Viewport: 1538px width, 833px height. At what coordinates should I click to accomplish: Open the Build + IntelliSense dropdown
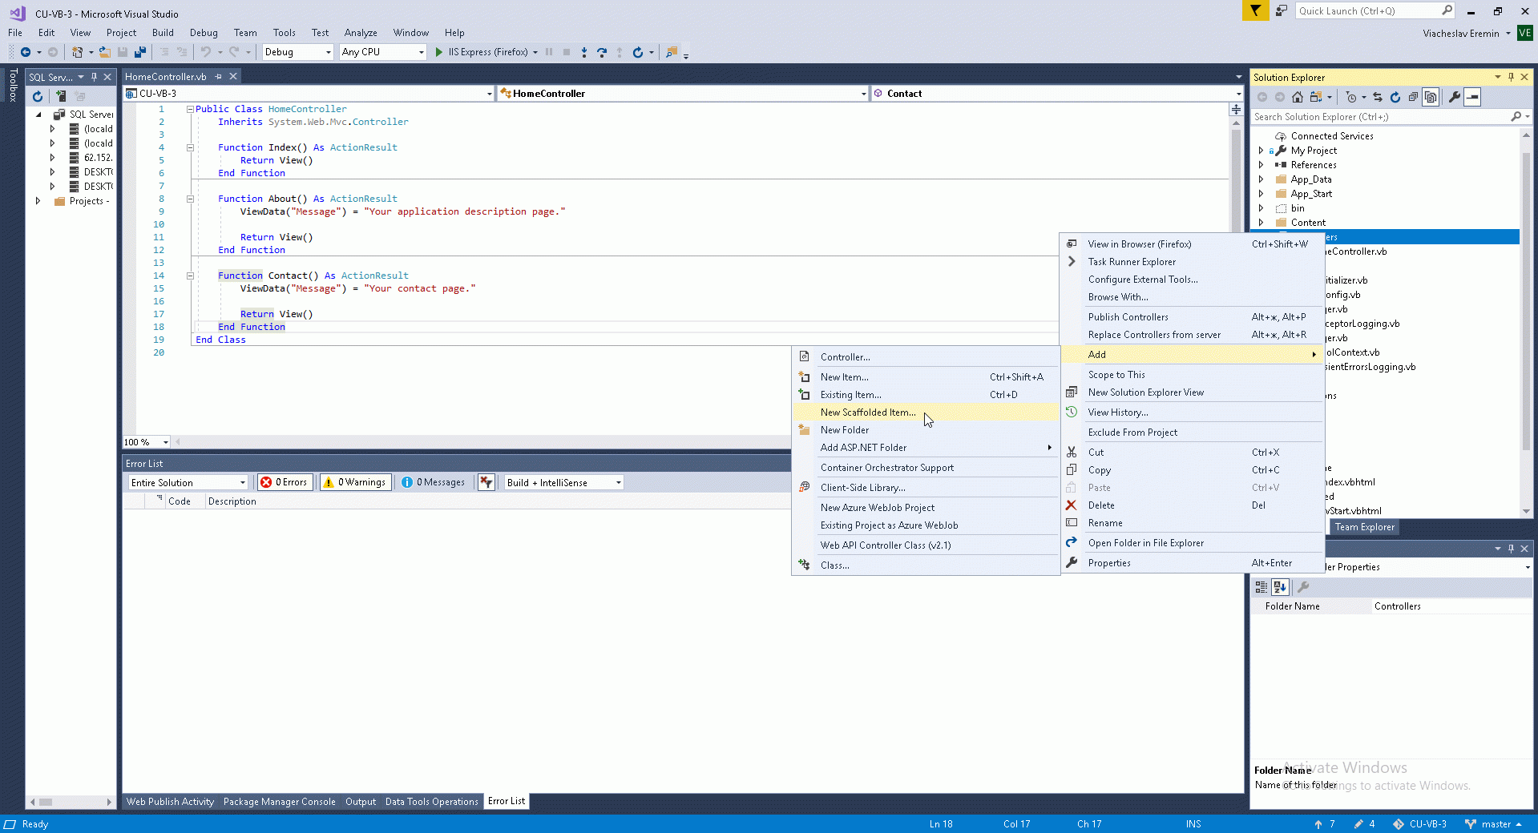coord(563,482)
